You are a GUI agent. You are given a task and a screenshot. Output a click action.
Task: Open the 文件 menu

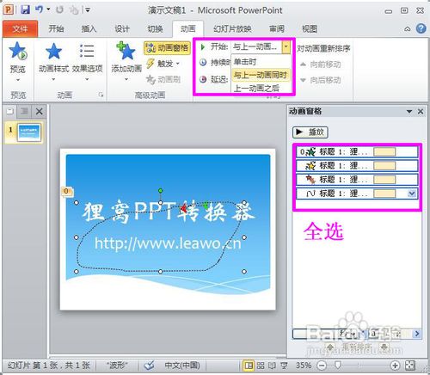pos(20,28)
